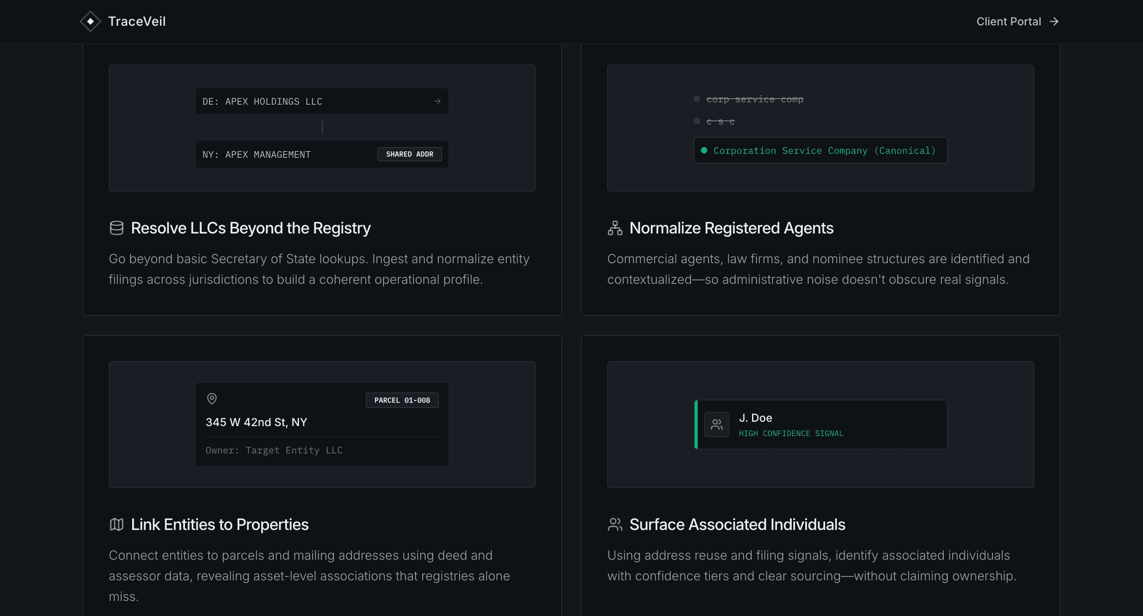Click the hierarchy icon next to Normalize Registered Agents

[x=615, y=228]
